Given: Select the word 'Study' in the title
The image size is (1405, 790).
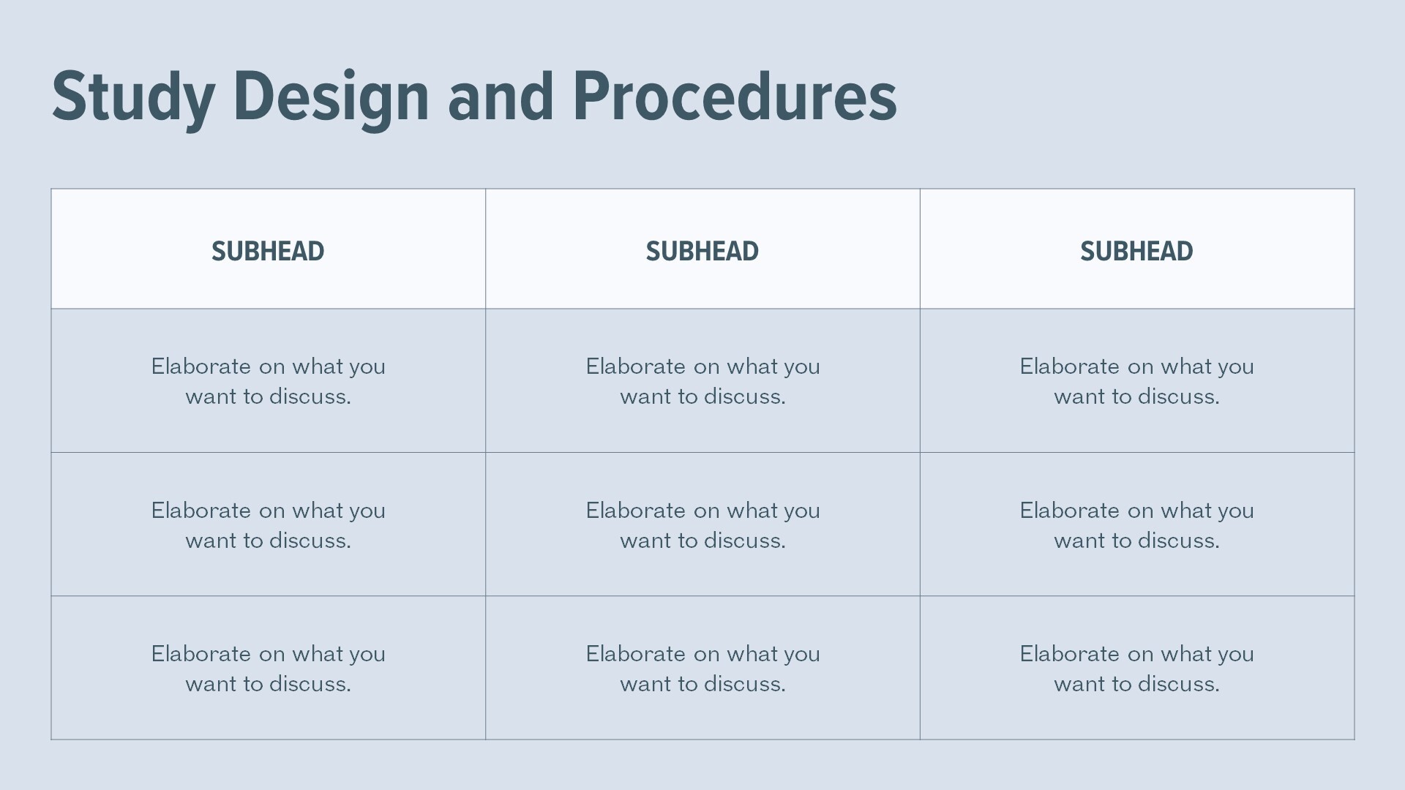Looking at the screenshot, I should pos(133,97).
